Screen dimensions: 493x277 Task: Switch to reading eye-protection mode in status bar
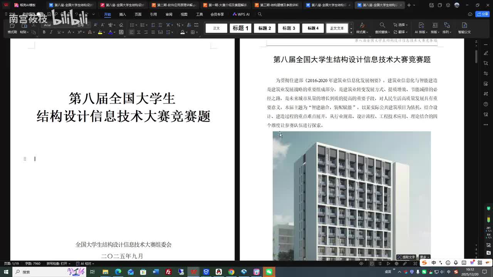pos(361,264)
